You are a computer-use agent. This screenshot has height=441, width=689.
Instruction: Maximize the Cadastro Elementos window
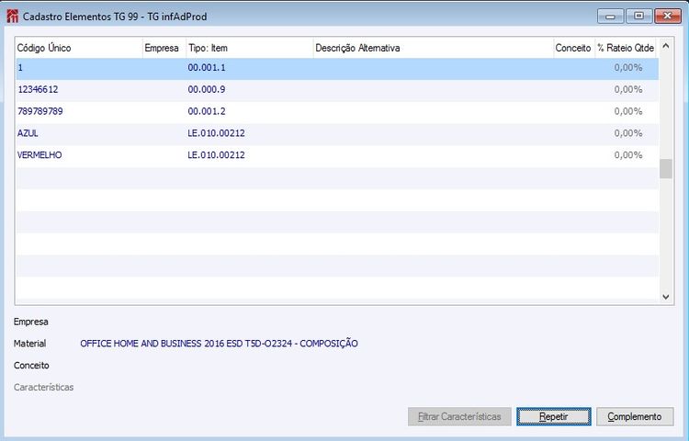click(x=638, y=17)
